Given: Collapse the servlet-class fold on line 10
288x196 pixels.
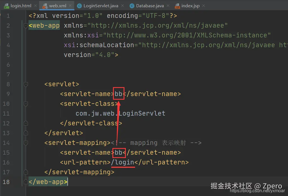Looking at the screenshot, I should pos(26,104).
